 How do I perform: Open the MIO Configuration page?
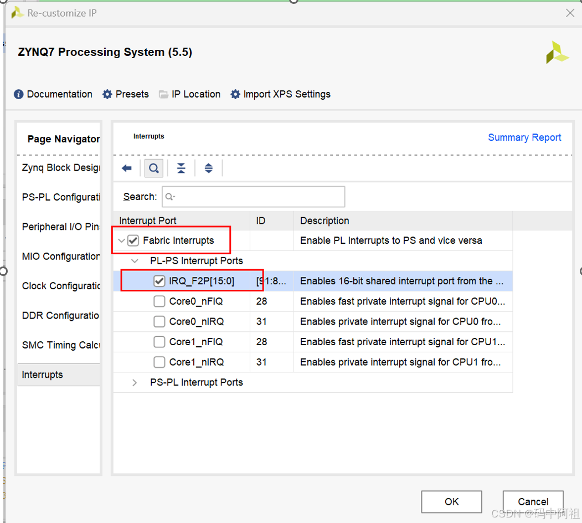click(x=60, y=257)
